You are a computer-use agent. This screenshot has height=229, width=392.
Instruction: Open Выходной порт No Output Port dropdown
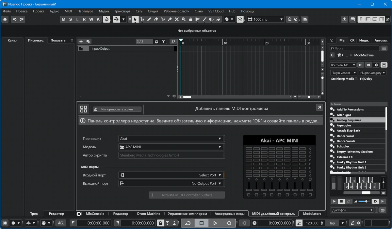click(x=171, y=184)
